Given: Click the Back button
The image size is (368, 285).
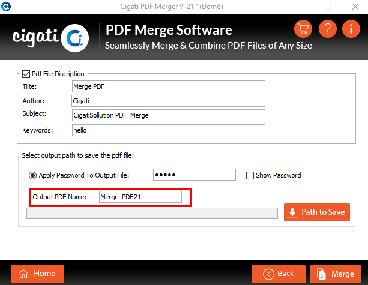Looking at the screenshot, I should tap(279, 274).
